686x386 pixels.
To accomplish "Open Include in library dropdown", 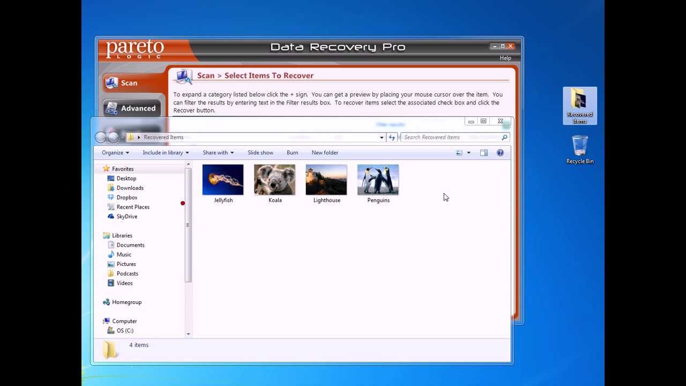I will (x=166, y=153).
